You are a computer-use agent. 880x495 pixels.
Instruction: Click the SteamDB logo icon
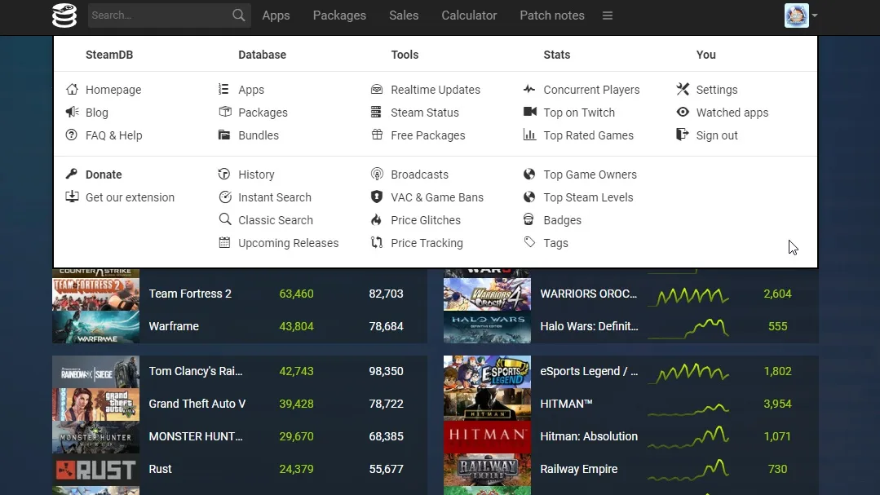point(64,15)
